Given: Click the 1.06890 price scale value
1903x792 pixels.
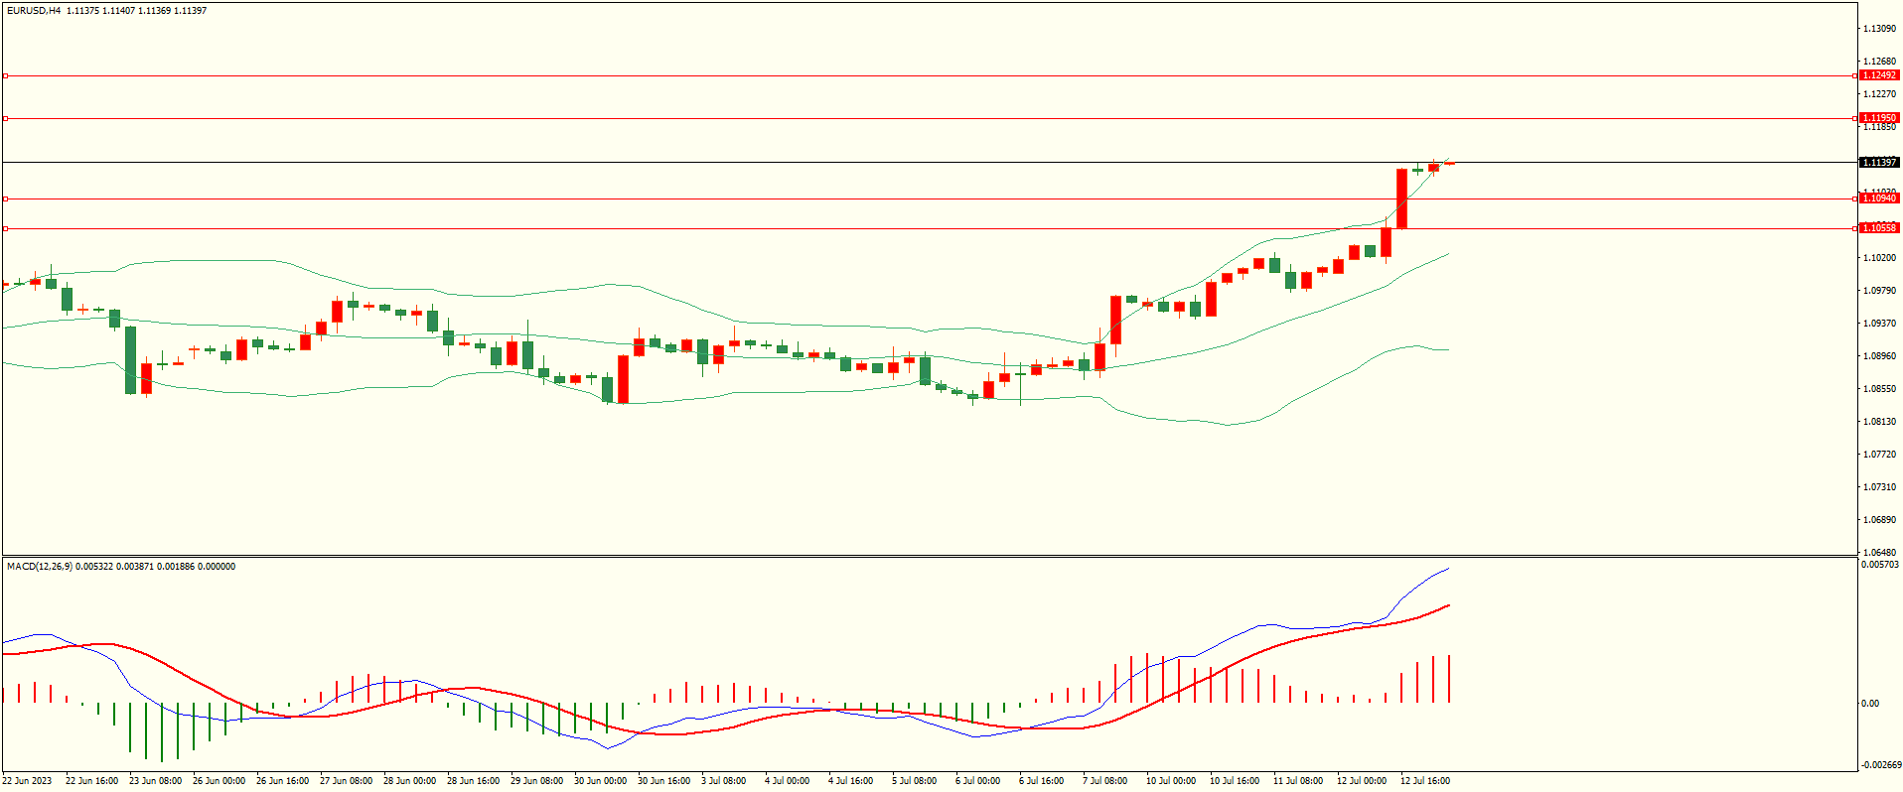Looking at the screenshot, I should coord(1880,520).
